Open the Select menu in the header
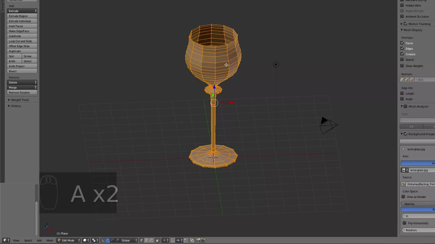Viewport: 435px width, 244px height. click(28, 240)
